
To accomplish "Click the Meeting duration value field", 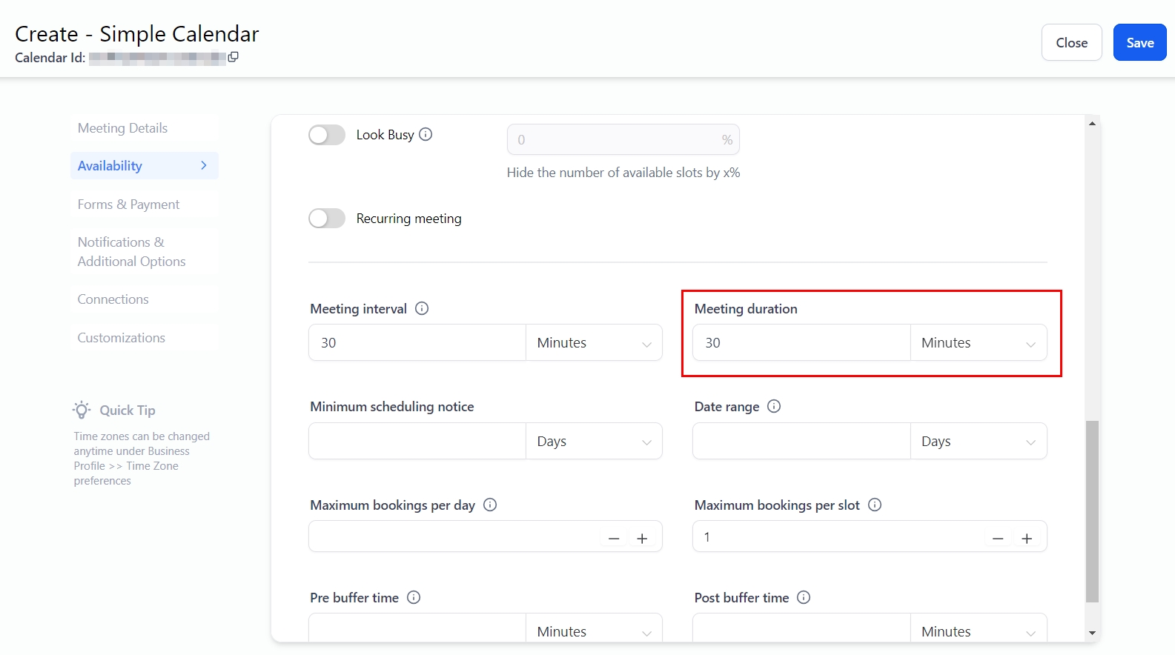I will (x=801, y=343).
